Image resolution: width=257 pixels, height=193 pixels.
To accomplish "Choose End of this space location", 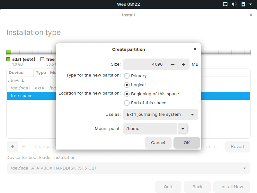I will 127,103.
